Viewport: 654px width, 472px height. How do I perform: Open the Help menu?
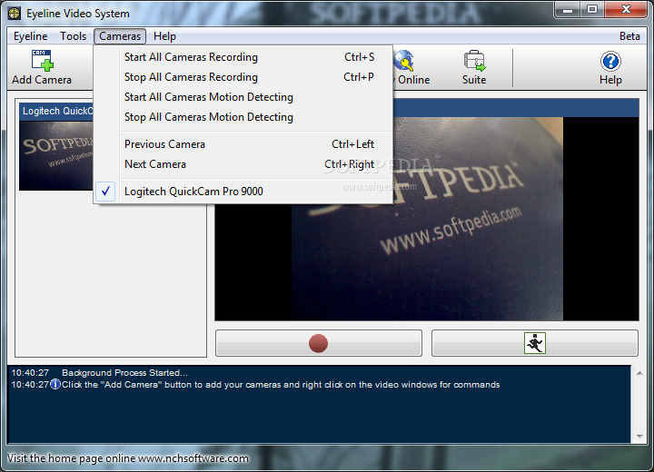click(x=164, y=36)
